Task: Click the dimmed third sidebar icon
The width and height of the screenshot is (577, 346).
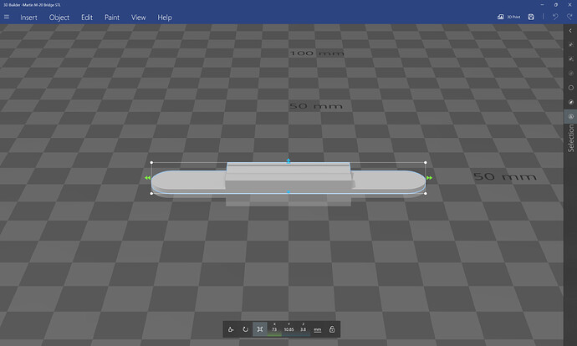Action: [571, 74]
